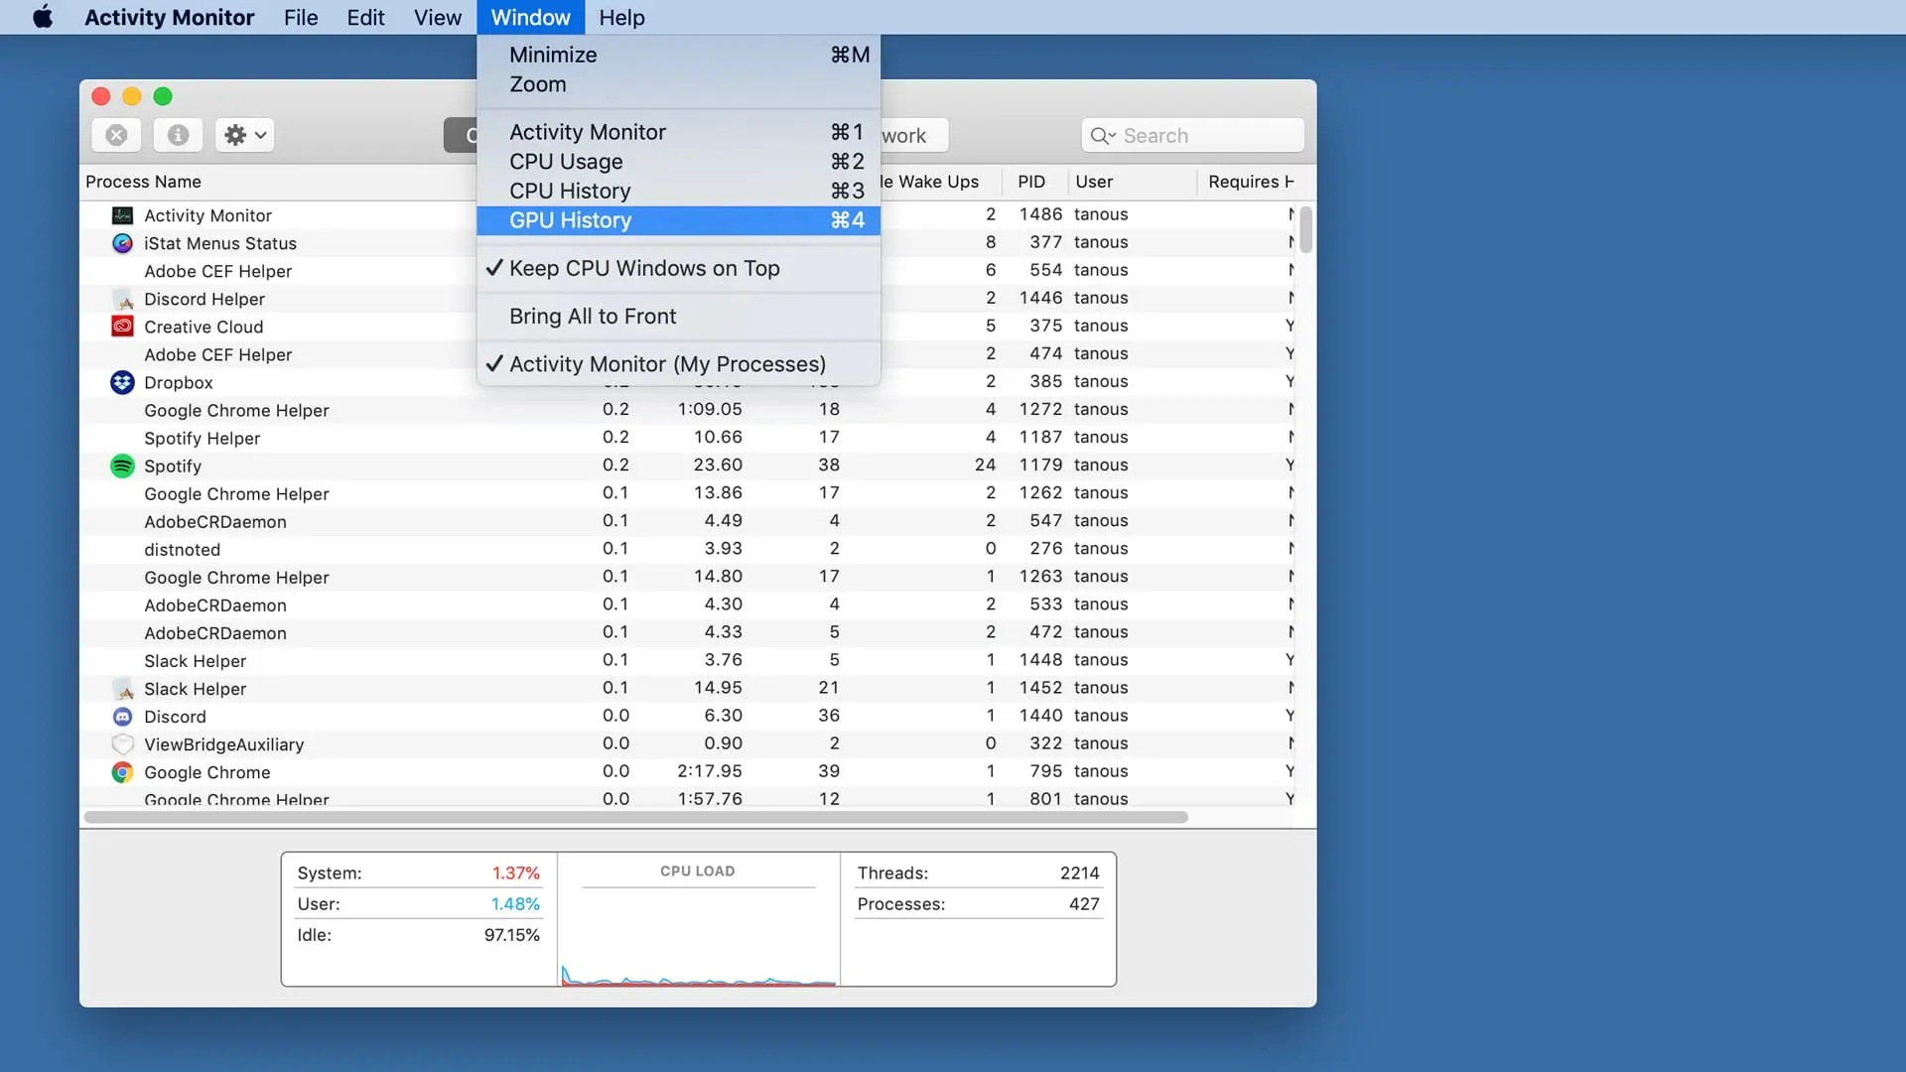The width and height of the screenshot is (1906, 1072).
Task: Toggle Activity Monitor My Processes view
Action: tap(668, 364)
